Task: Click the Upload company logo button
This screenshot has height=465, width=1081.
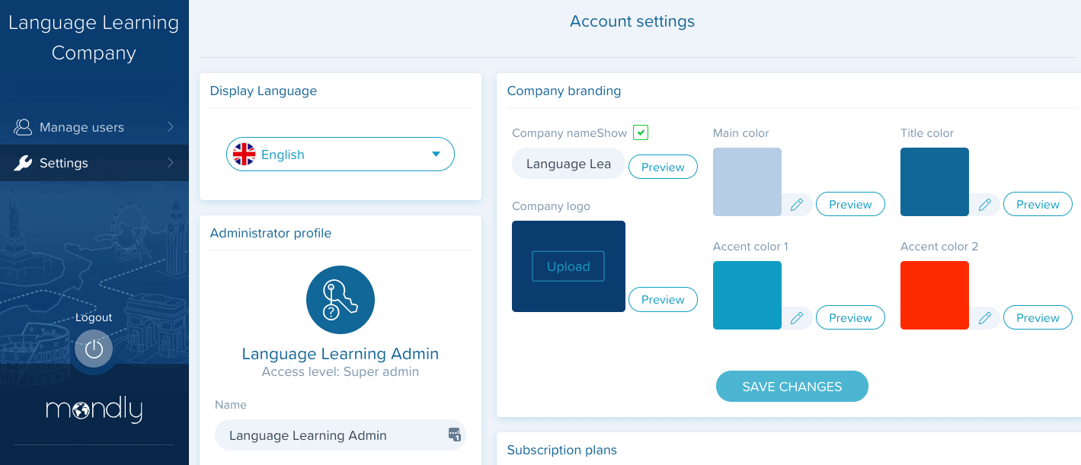Action: click(x=568, y=266)
